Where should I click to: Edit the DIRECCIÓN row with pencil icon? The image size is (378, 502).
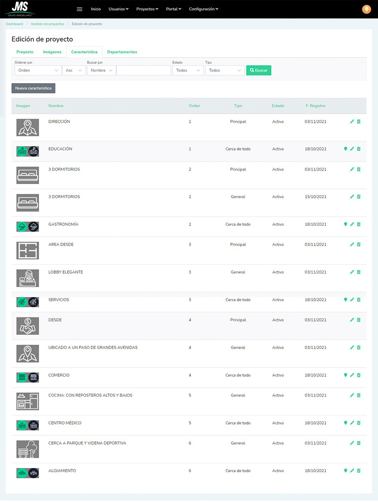click(x=352, y=122)
